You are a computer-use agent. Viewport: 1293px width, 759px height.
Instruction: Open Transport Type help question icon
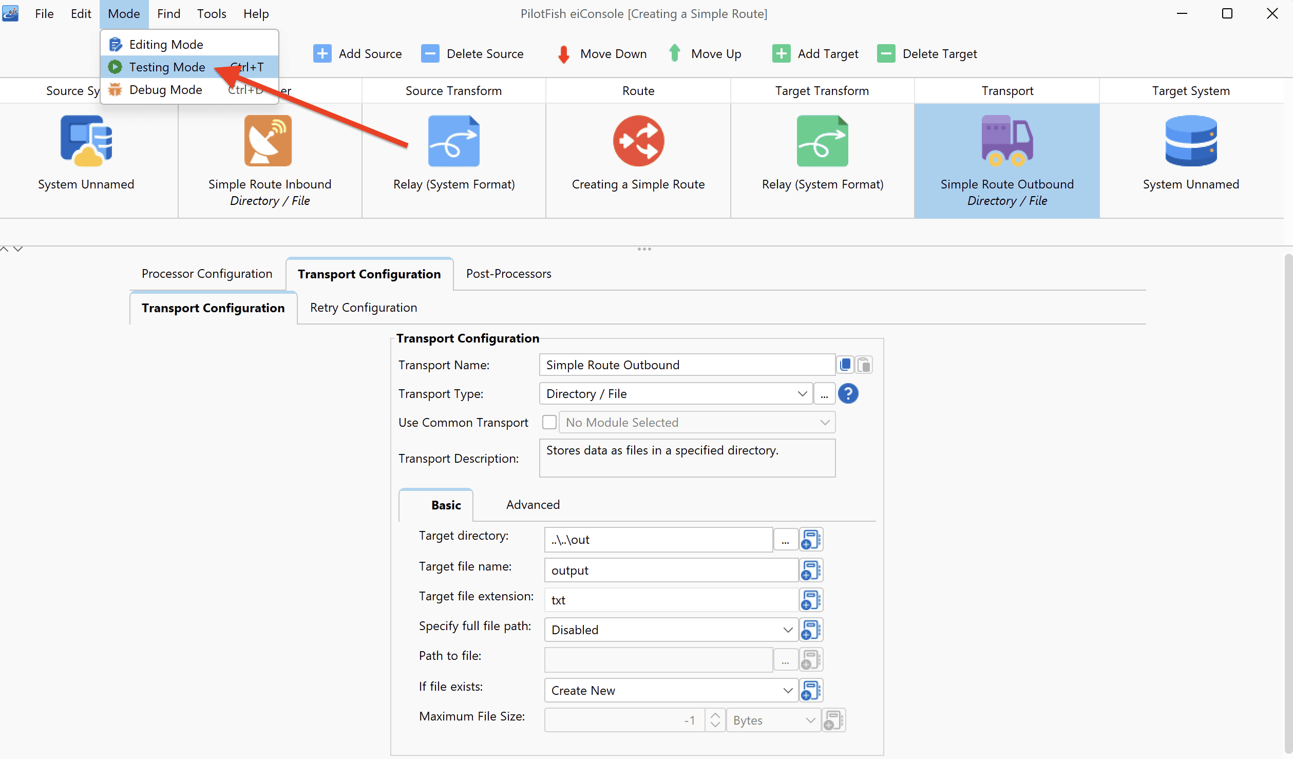point(848,393)
